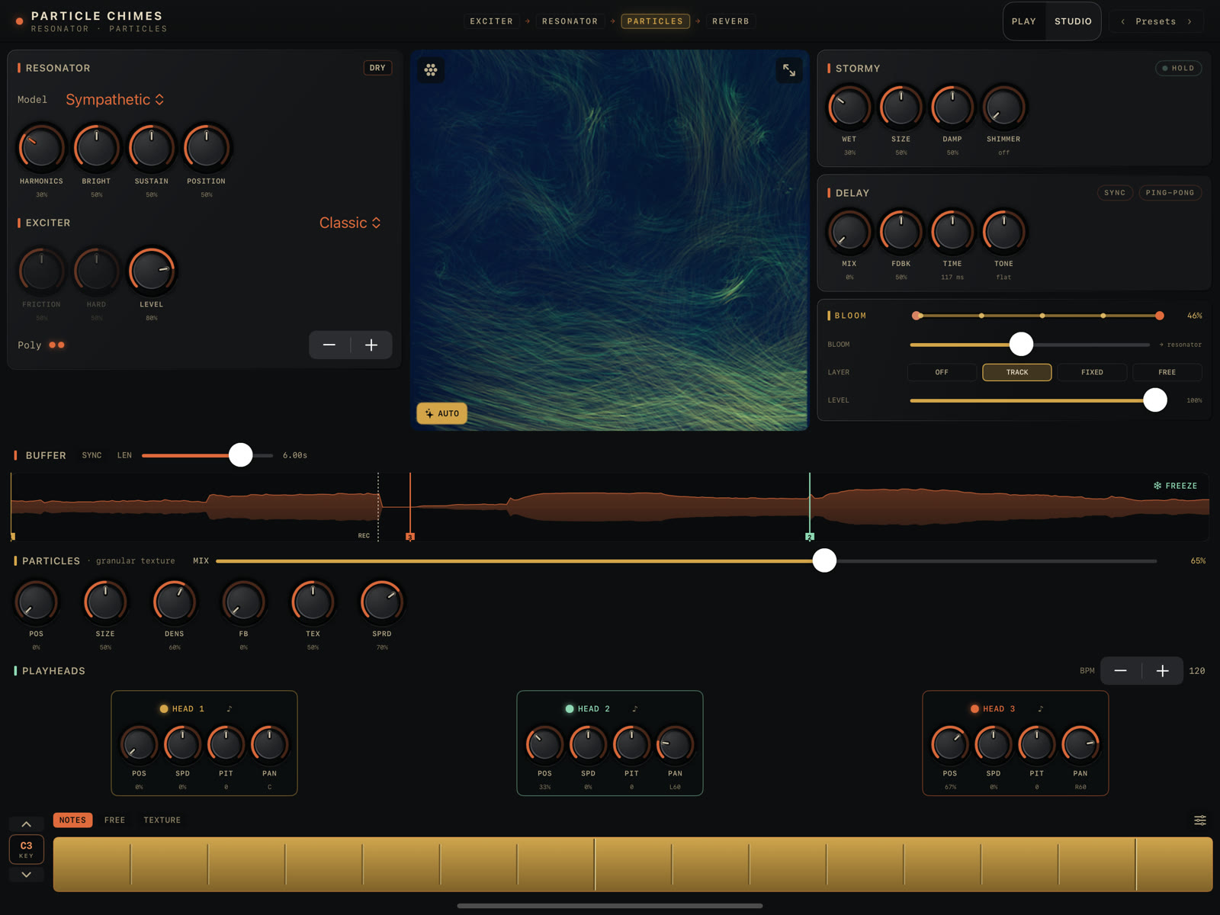Toggle AUTO mode on the visualizer
This screenshot has height=915, width=1220.
[442, 413]
